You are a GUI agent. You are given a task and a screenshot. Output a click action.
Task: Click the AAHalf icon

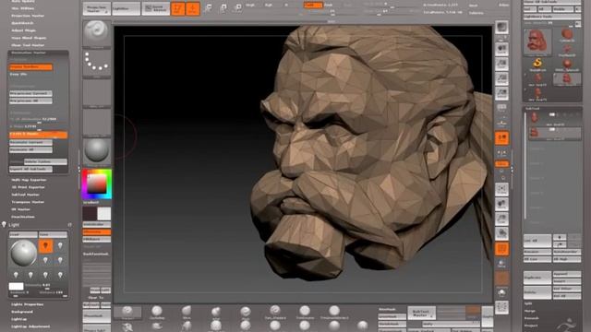[x=501, y=93]
